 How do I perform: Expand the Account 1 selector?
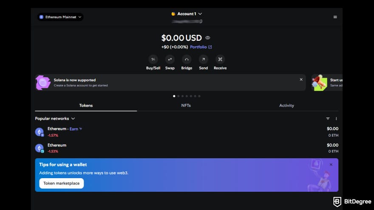187,14
